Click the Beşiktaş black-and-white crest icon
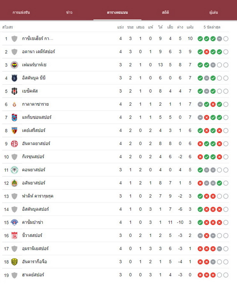237x284 pixels. 14,91
